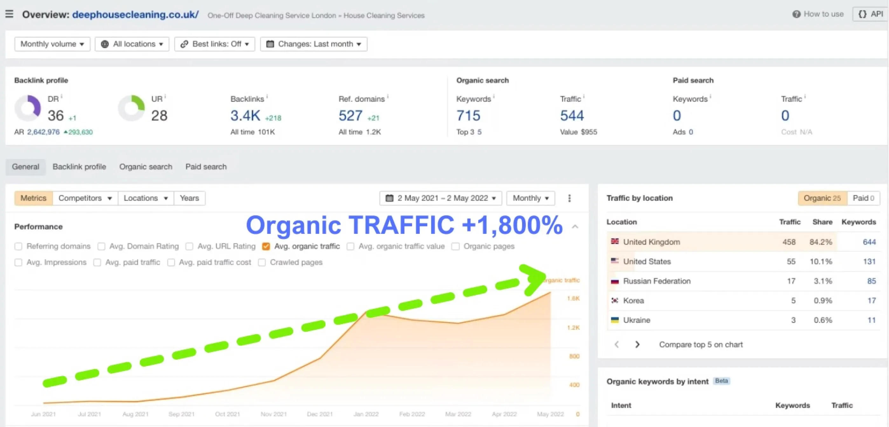The width and height of the screenshot is (889, 427).
Task: Enable the Avg. Domain Rating checkbox
Action: (x=101, y=247)
